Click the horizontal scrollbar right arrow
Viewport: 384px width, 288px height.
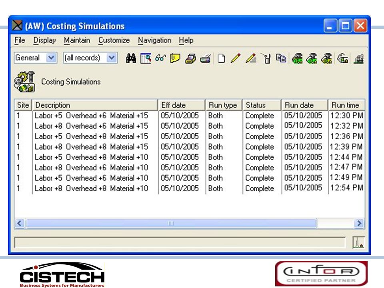pos(359,223)
